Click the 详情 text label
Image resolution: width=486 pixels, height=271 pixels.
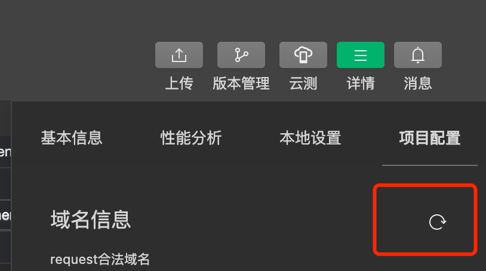click(361, 84)
